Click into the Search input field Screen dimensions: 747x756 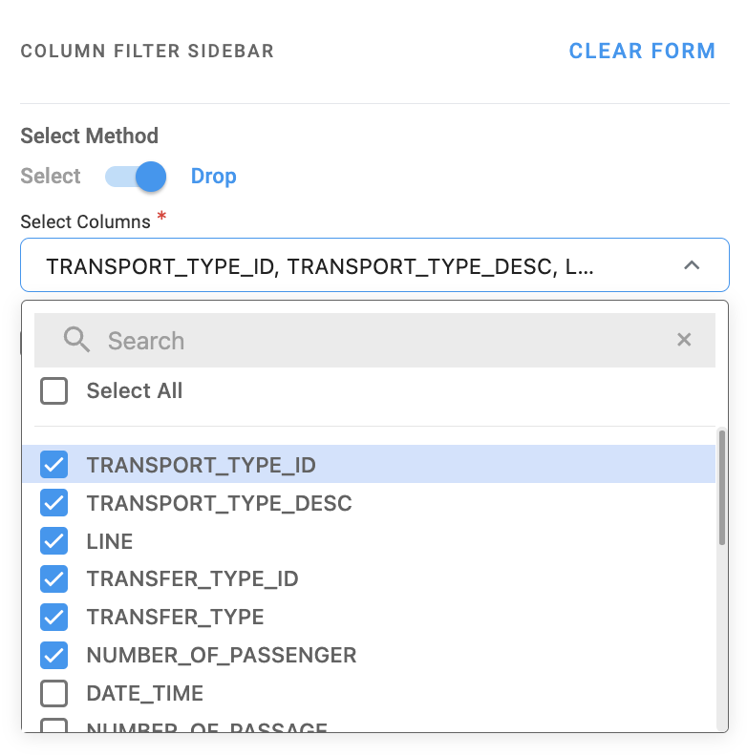pos(382,341)
